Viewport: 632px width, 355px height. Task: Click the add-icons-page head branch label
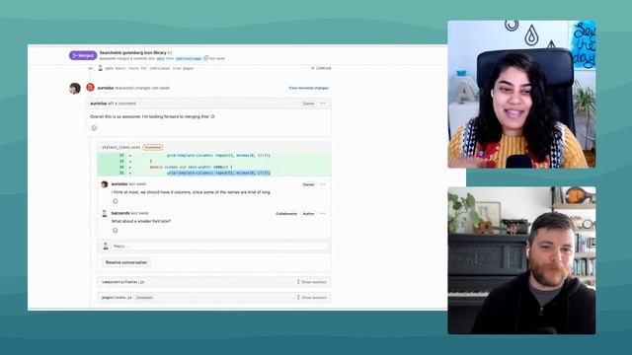pyautogui.click(x=189, y=59)
